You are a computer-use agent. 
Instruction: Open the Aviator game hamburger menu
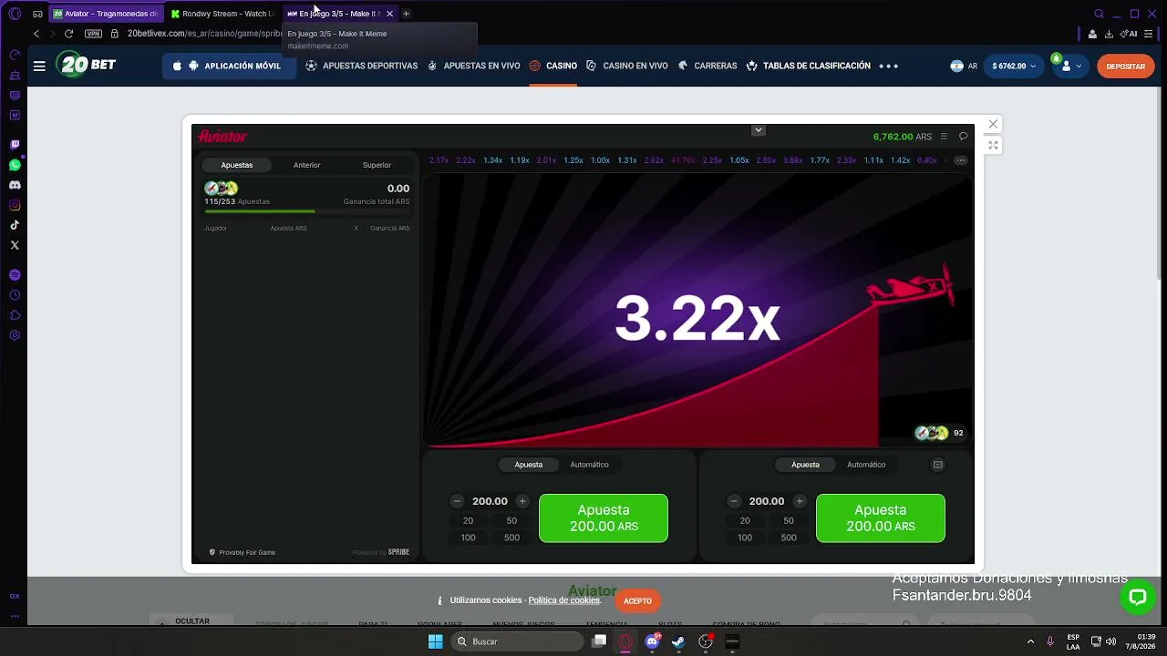(x=944, y=137)
